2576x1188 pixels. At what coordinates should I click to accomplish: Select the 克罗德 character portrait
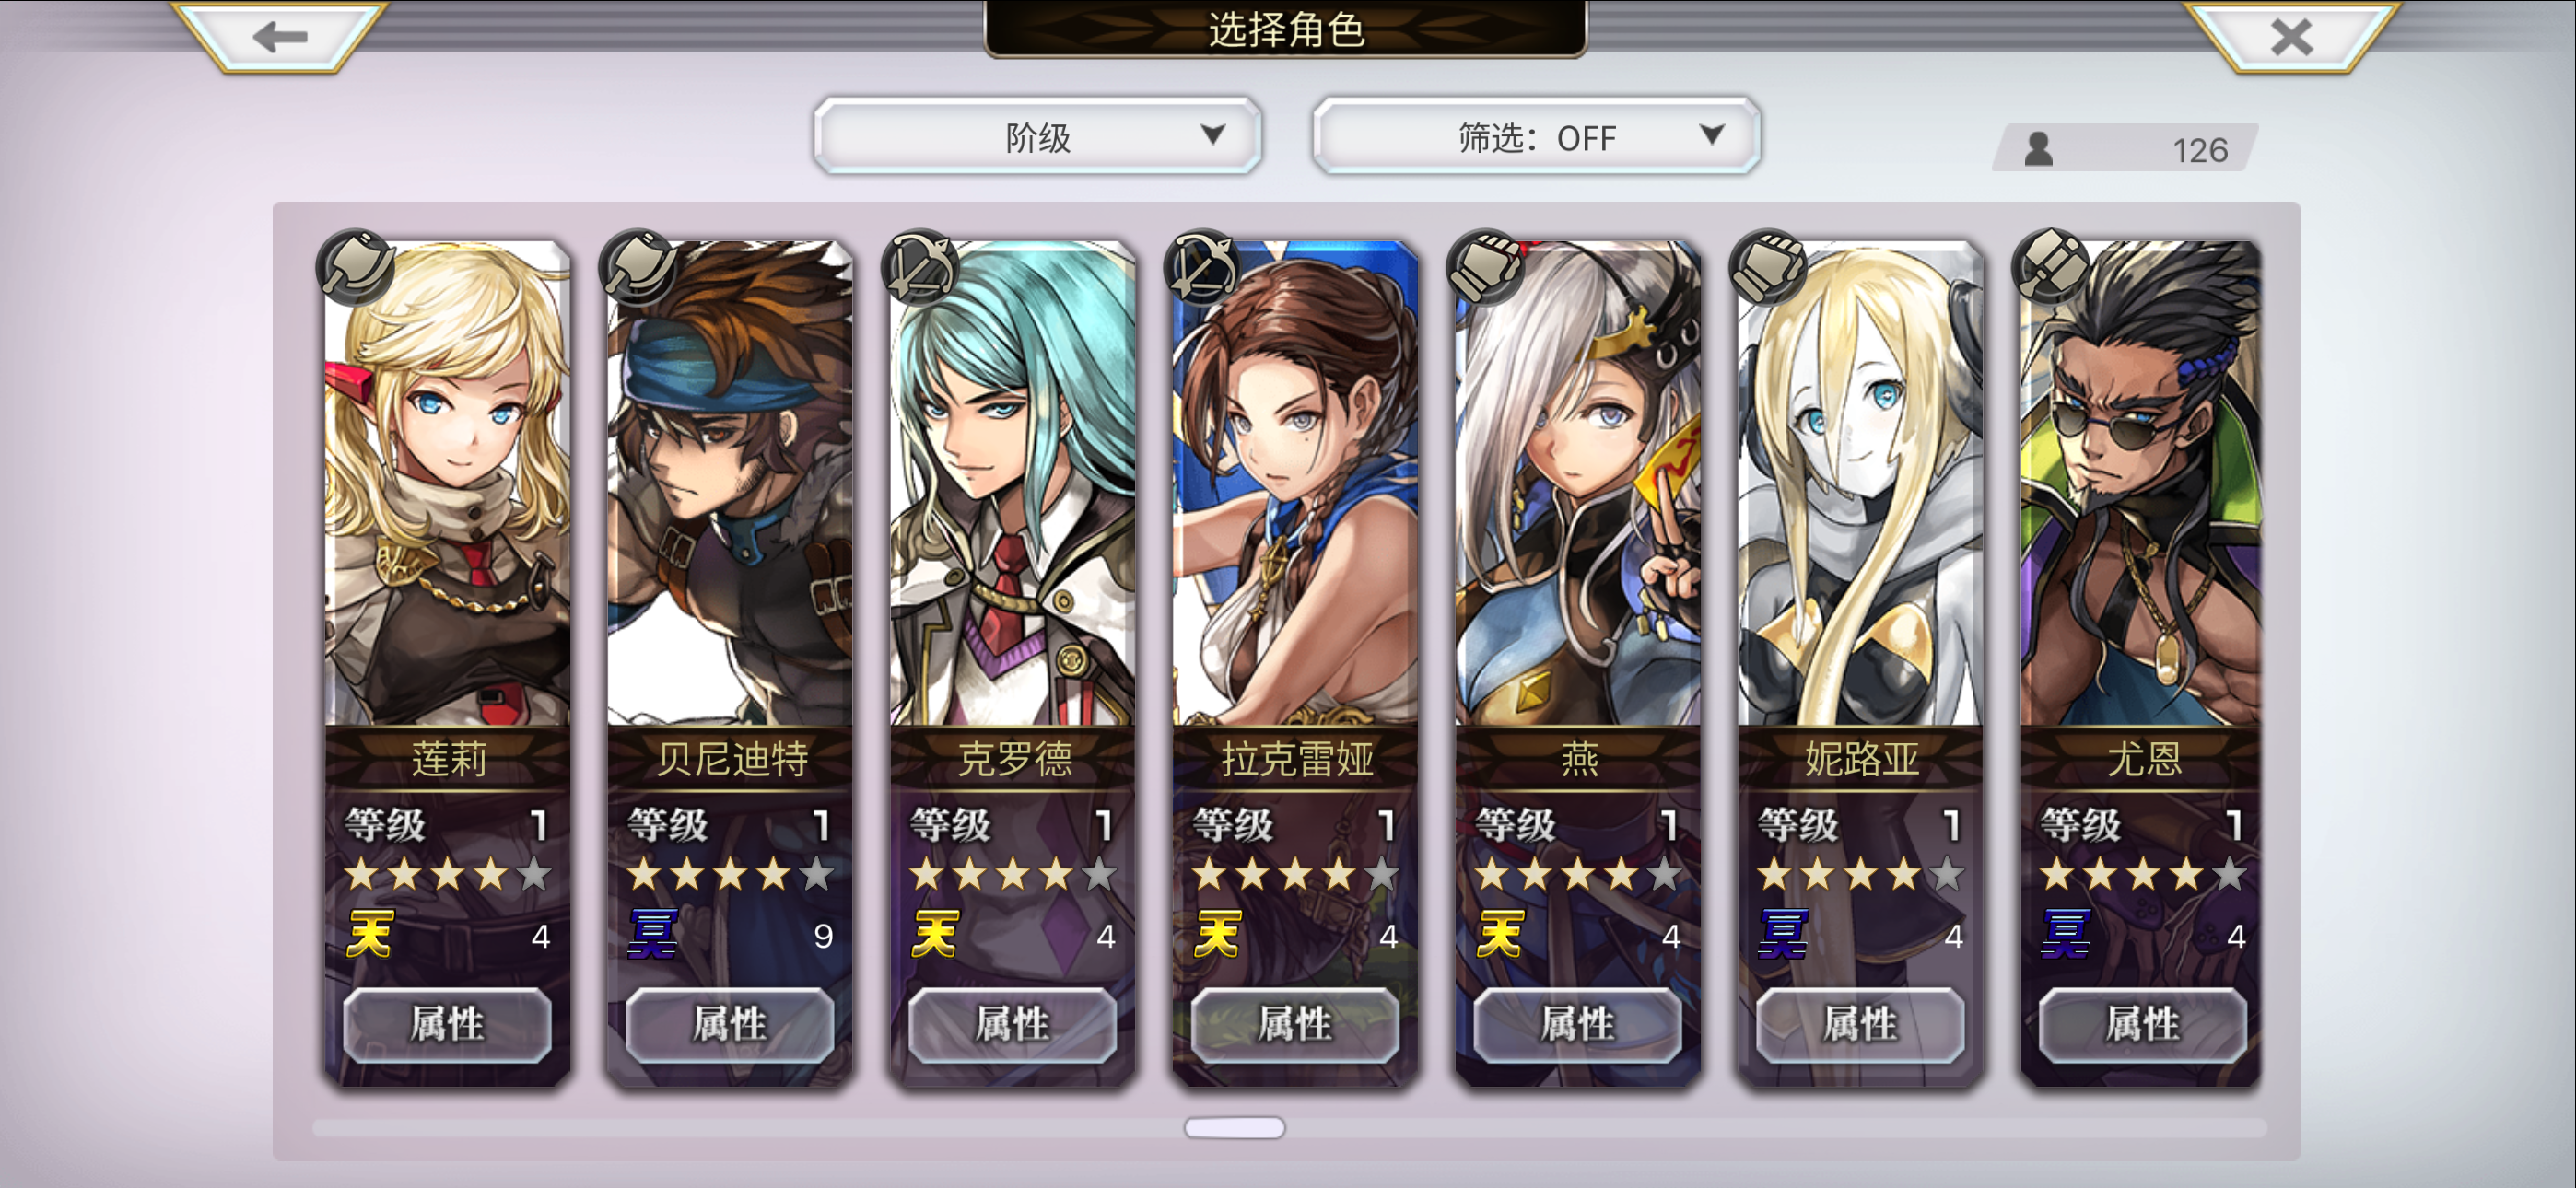[x=1013, y=483]
